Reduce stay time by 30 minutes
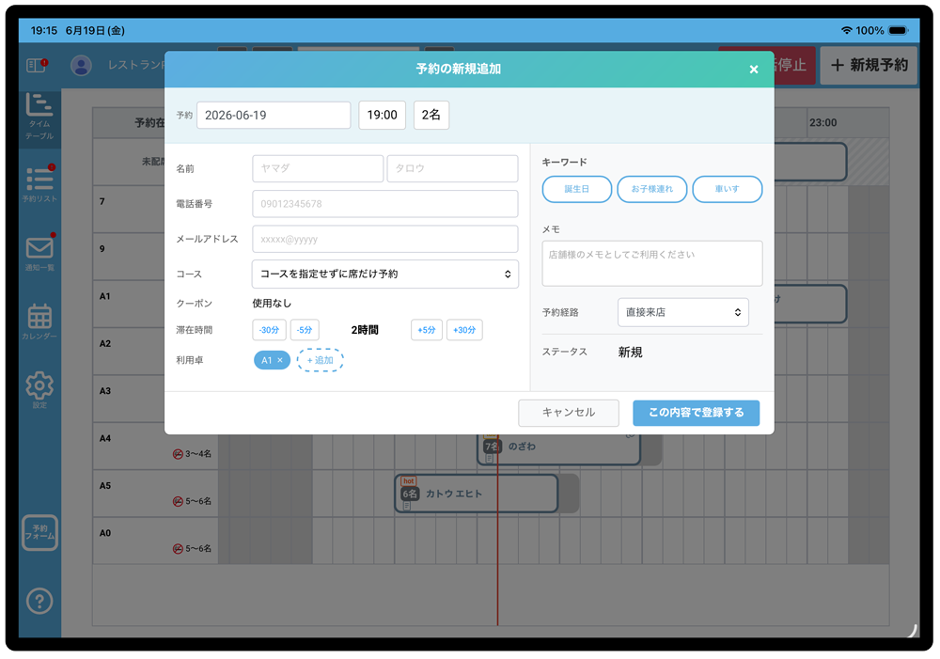Screen dimensions: 940x659 (x=269, y=330)
